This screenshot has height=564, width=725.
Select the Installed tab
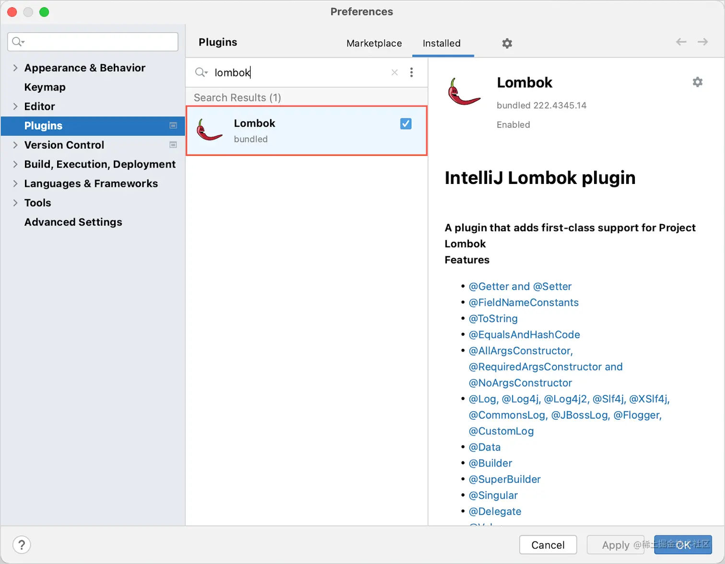click(x=442, y=43)
